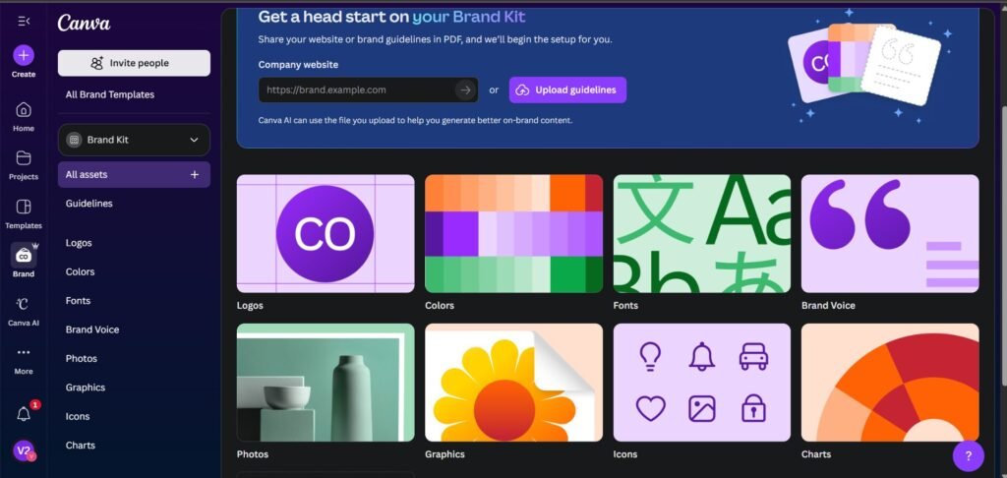Open the Colors palette card

click(513, 233)
